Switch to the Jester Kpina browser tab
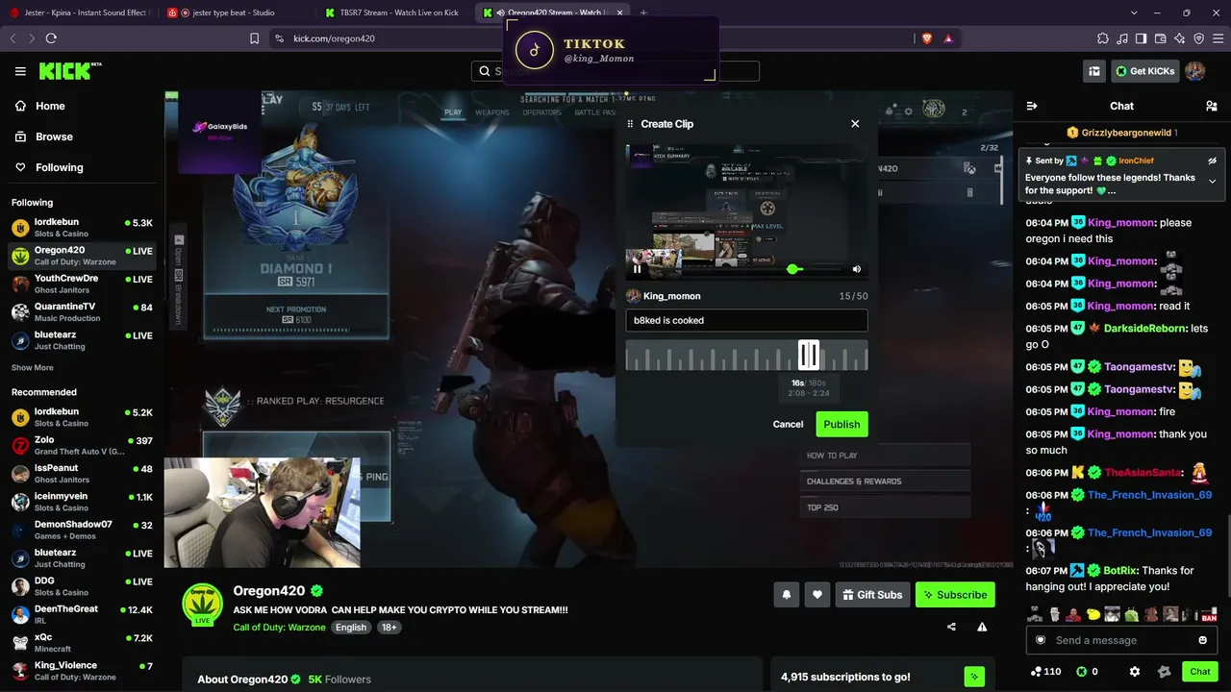Screen dimensions: 1231x692 click(79, 12)
